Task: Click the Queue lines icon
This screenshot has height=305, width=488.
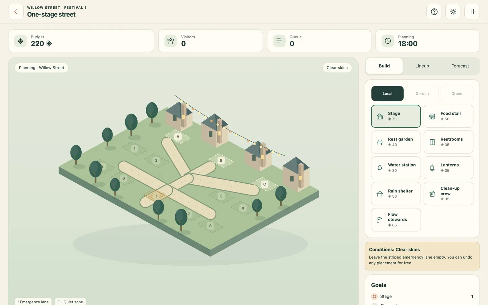Action: pyautogui.click(x=279, y=41)
